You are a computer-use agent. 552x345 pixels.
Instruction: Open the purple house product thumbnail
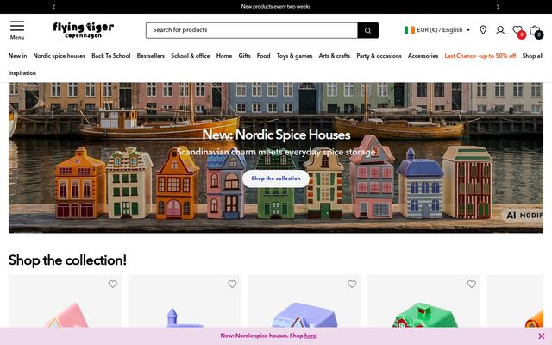tap(304, 301)
